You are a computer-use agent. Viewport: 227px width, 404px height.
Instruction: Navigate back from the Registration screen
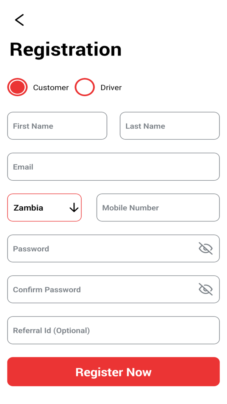coord(19,20)
